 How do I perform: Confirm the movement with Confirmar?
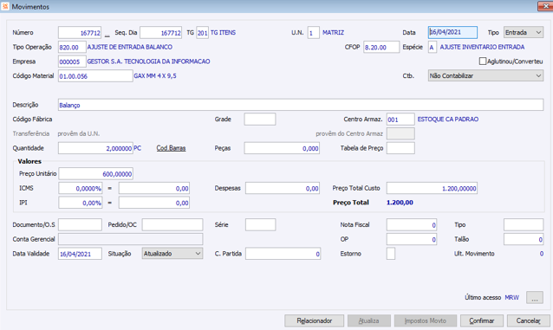click(482, 320)
